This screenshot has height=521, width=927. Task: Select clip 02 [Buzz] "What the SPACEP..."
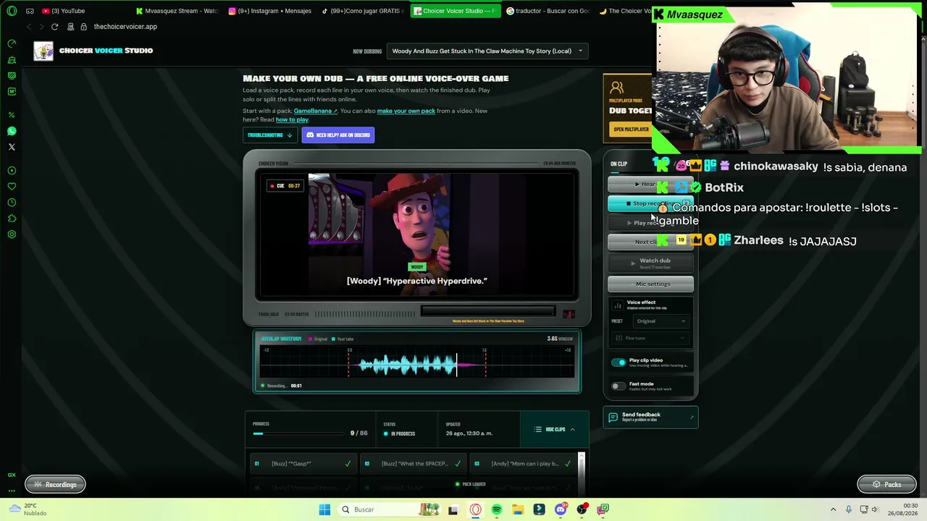click(413, 464)
